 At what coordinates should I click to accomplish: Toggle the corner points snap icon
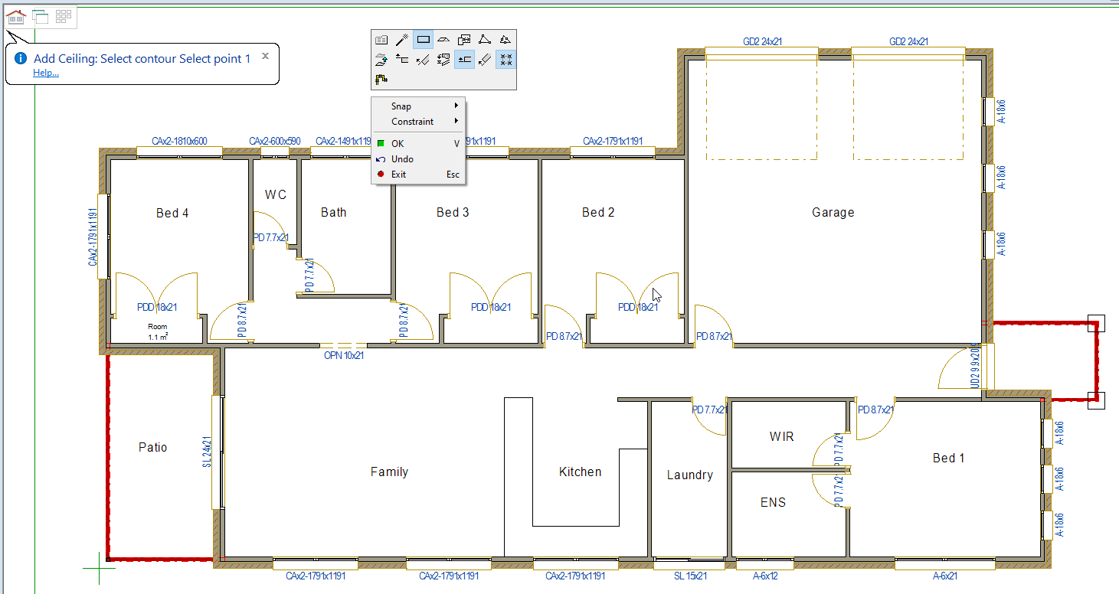pos(506,59)
